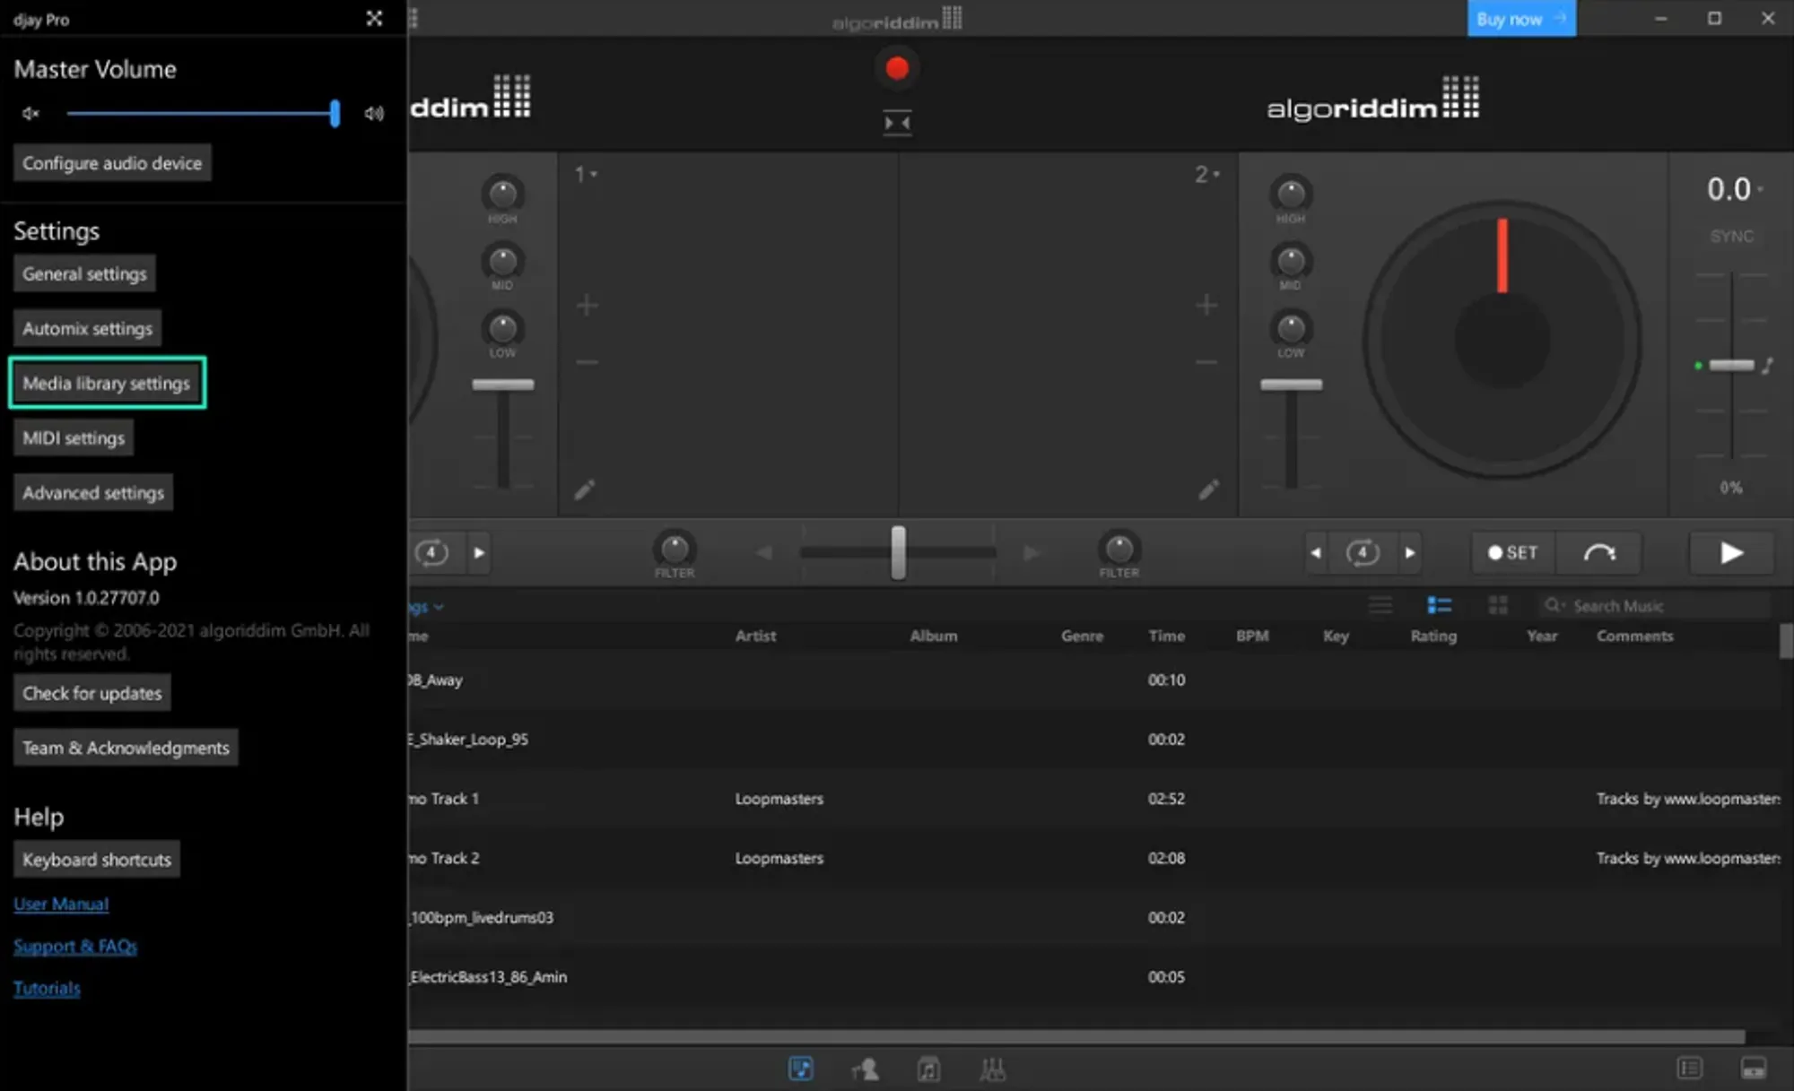Open the deck 2 source dropdown

(1210, 174)
